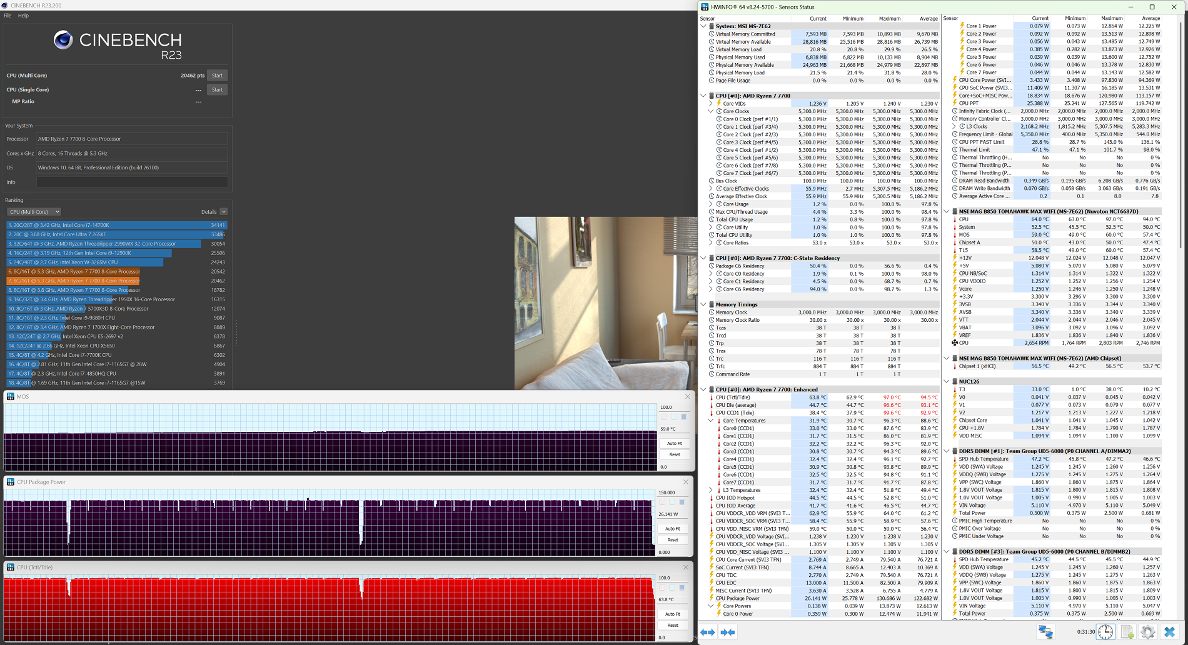The height and width of the screenshot is (645, 1188).
Task: Select the Package C6 Residency row
Action: 823,266
